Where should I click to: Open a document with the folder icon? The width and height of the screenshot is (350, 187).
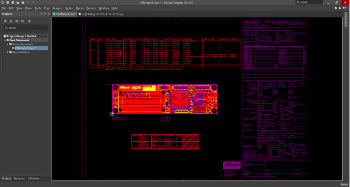[x=18, y=3]
